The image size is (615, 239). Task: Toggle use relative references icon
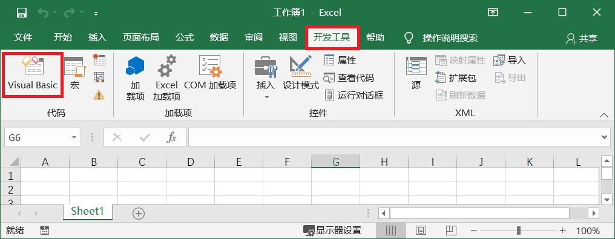click(x=99, y=77)
